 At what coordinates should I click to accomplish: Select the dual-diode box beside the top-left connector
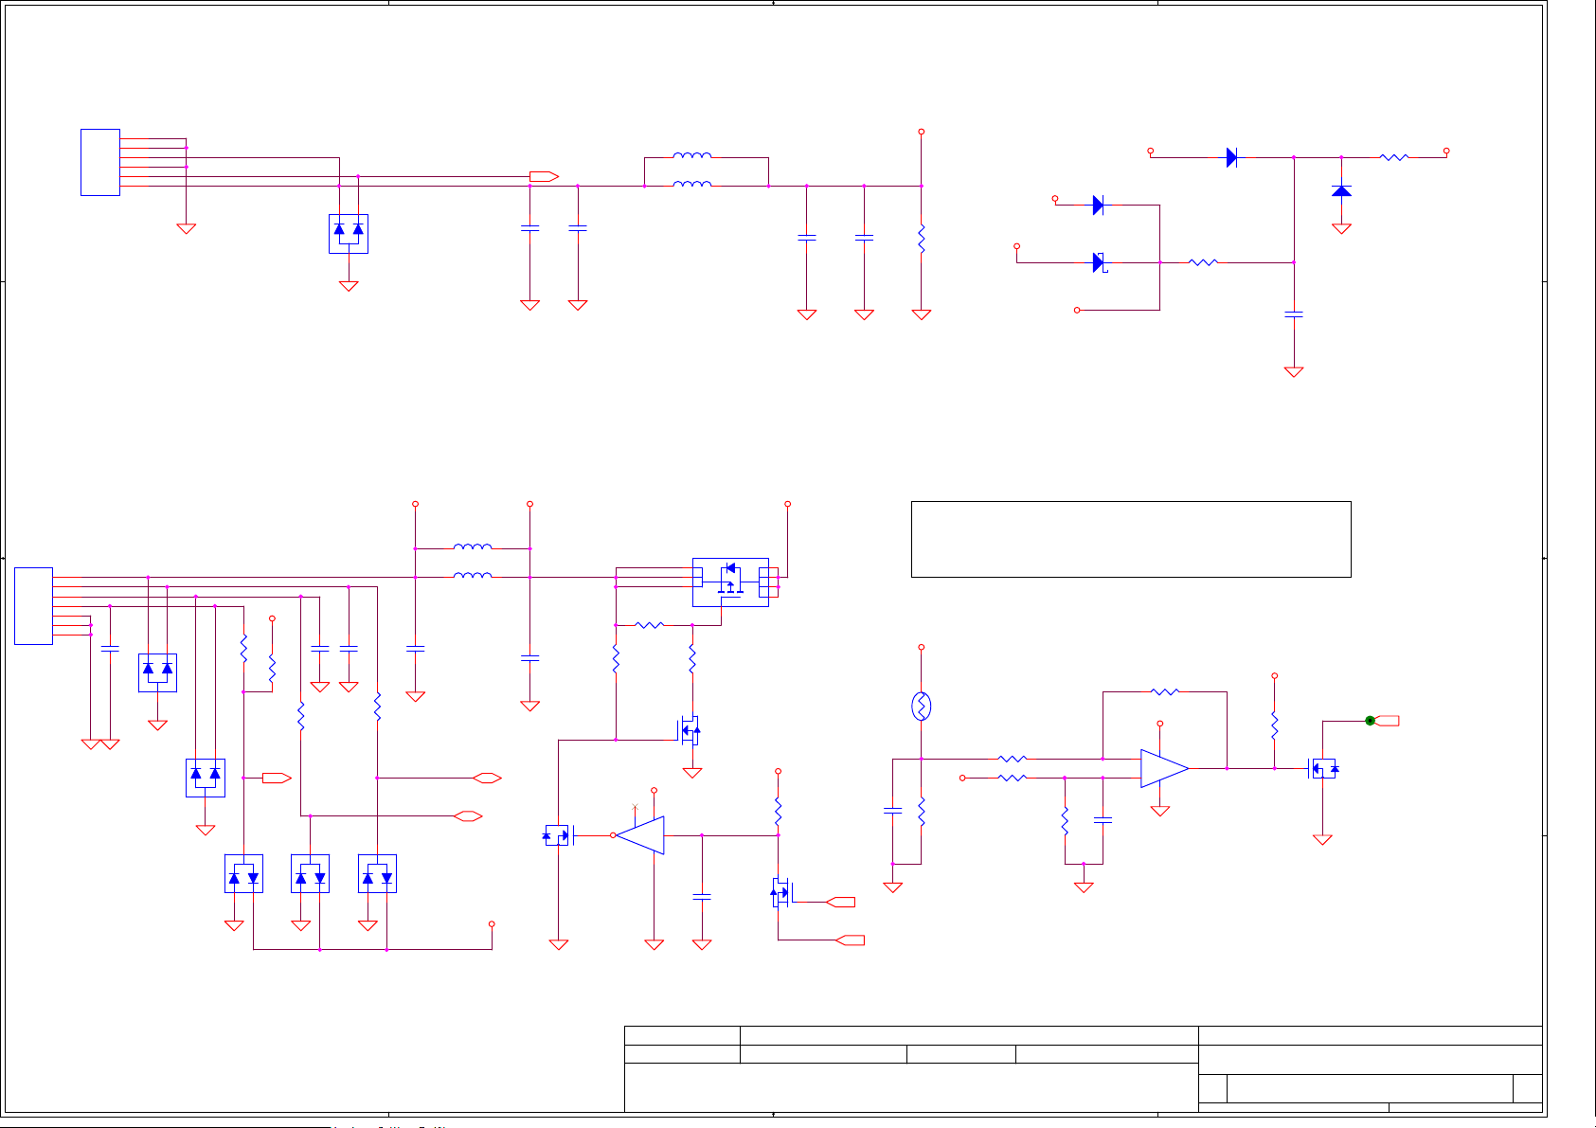pos(349,234)
